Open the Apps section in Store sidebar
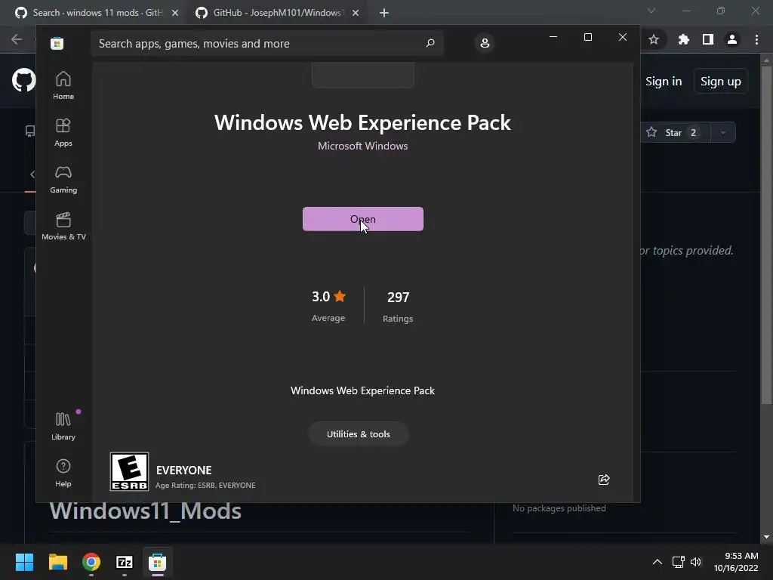Viewport: 773px width, 580px height. [x=63, y=132]
